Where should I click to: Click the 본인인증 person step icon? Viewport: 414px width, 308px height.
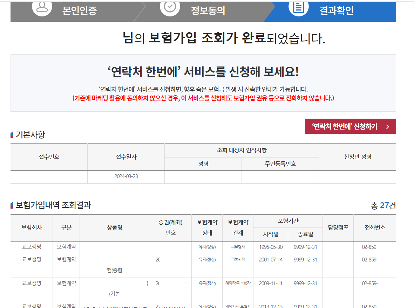pos(42,8)
